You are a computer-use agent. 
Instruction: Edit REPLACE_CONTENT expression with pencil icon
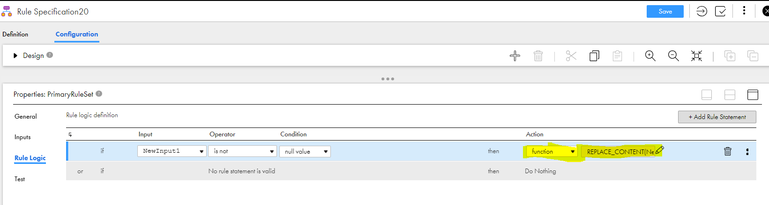659,150
